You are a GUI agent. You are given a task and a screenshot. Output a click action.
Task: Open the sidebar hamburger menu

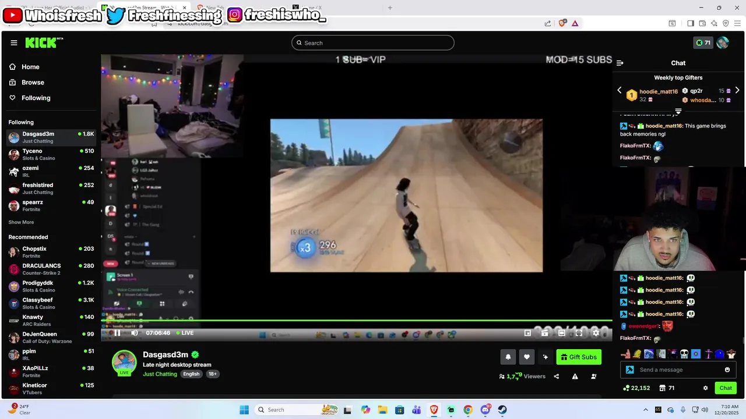pos(14,42)
